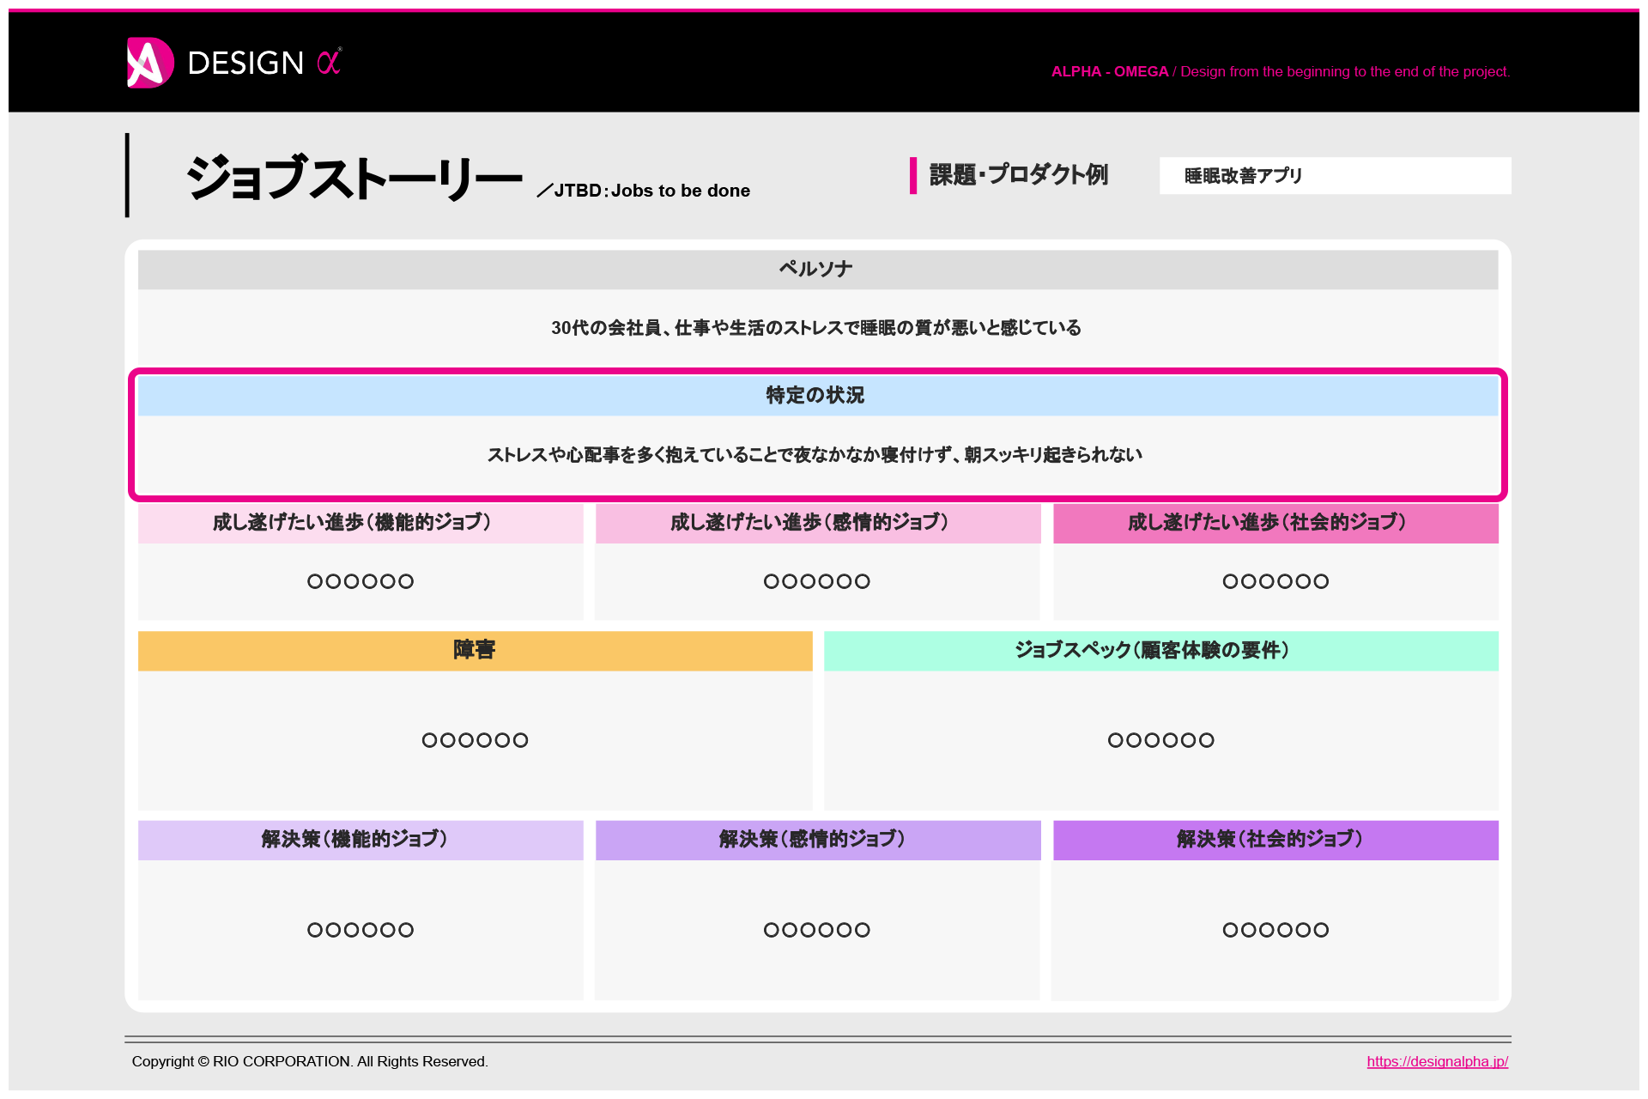Select the ジョブストーリー title text
1648x1099 pixels.
click(x=354, y=177)
